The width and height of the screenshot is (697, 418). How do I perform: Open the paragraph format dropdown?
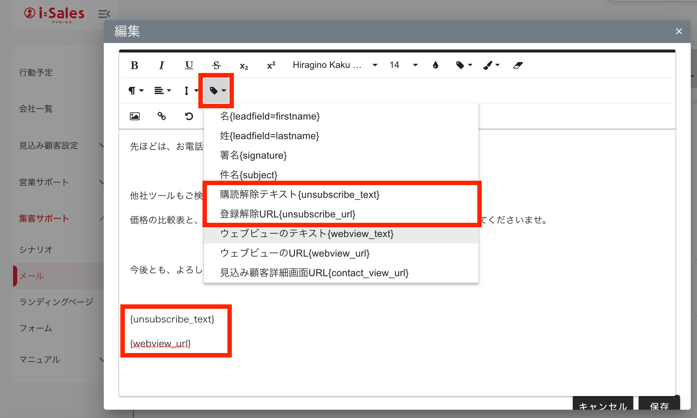[136, 90]
